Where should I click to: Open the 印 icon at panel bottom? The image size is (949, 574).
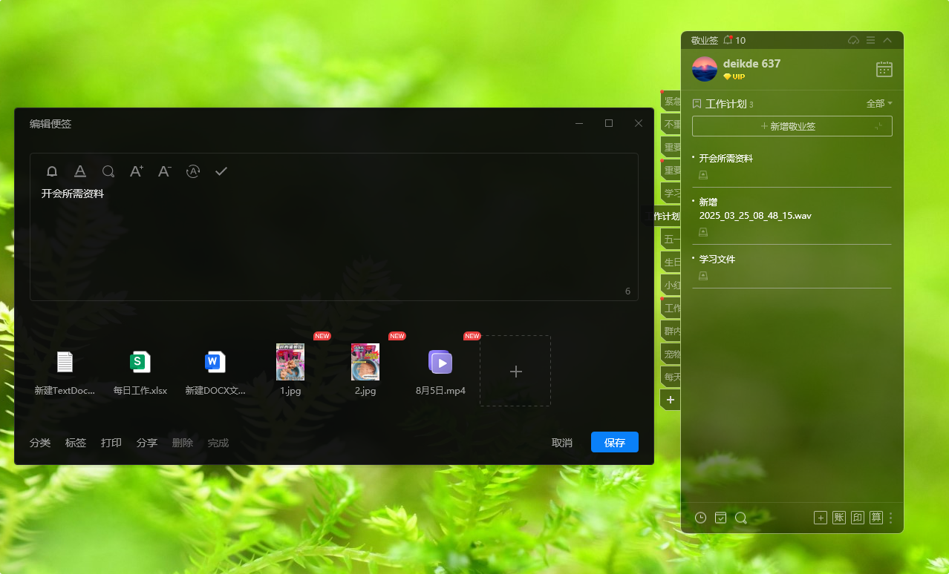(x=858, y=518)
